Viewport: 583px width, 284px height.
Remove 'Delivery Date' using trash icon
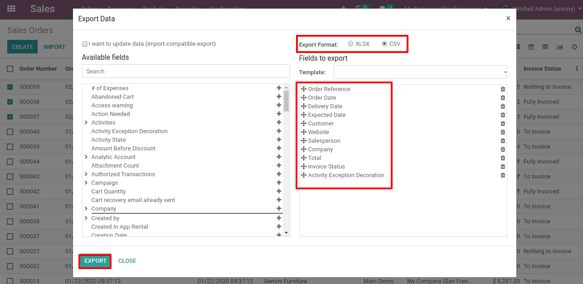point(503,106)
